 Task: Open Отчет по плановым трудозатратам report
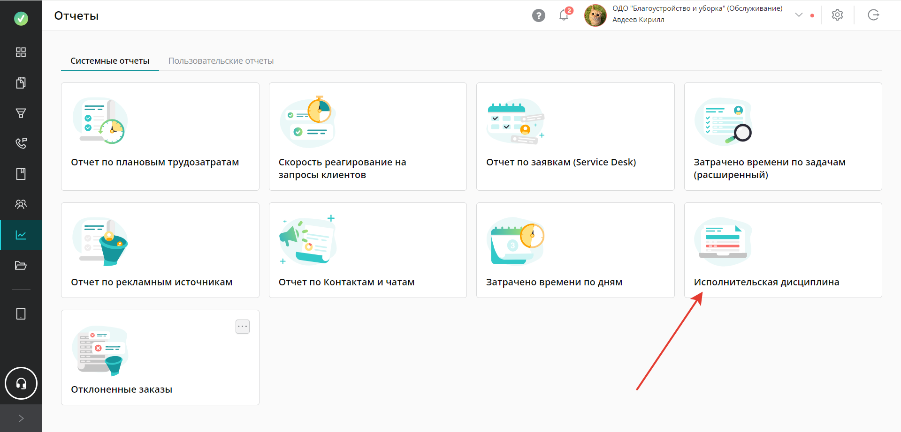coord(160,136)
